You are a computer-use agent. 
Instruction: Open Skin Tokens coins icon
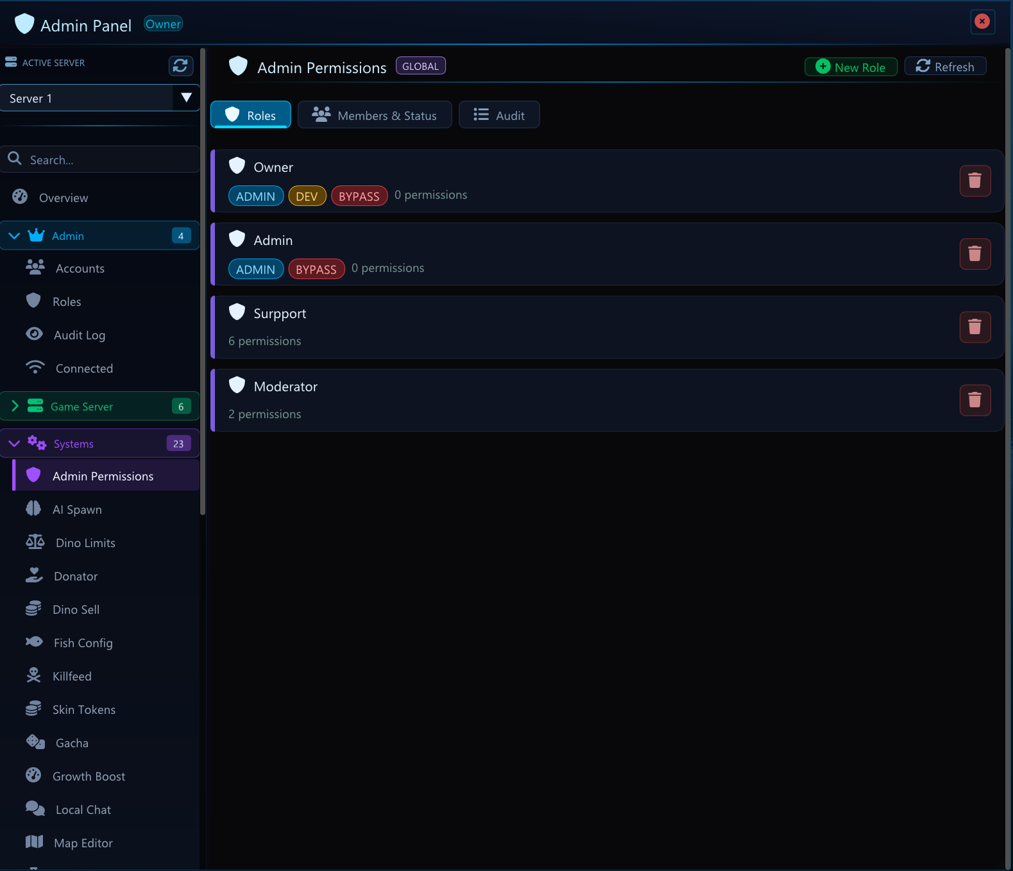[x=33, y=709]
